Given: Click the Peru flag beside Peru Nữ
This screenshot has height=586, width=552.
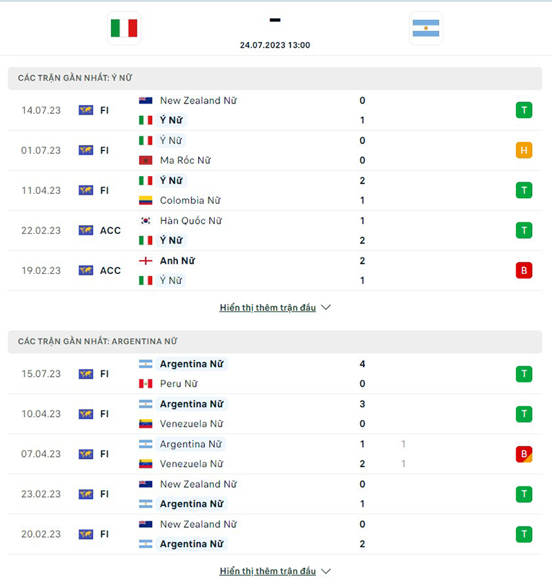Looking at the screenshot, I should point(146,384).
